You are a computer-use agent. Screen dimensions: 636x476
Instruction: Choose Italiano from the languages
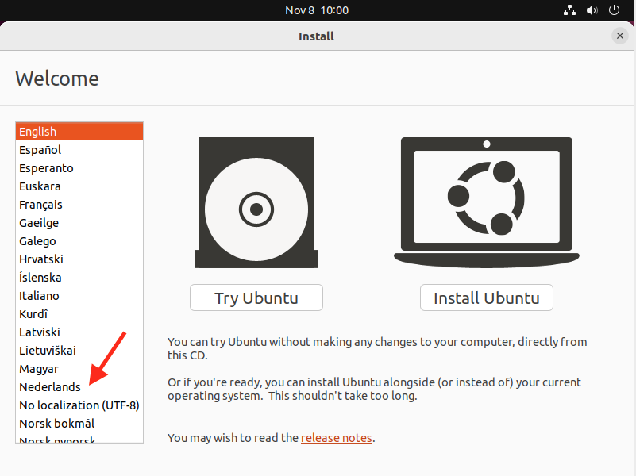(x=39, y=296)
